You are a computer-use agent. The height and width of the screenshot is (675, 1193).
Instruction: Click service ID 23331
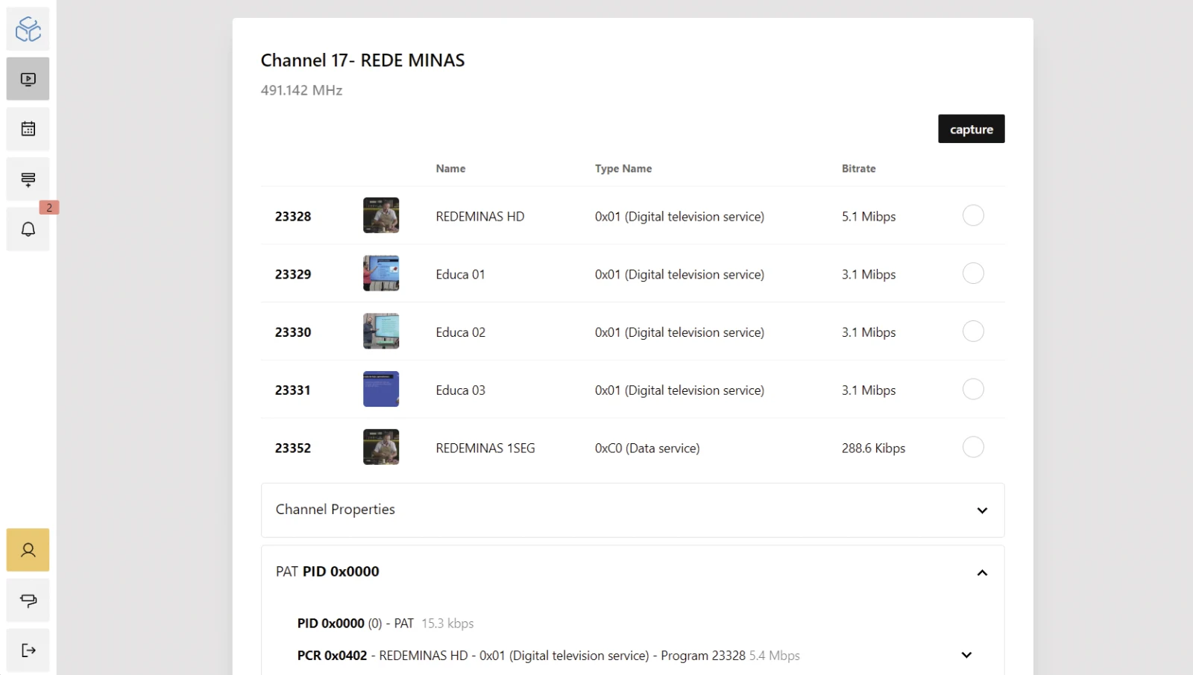(x=293, y=390)
